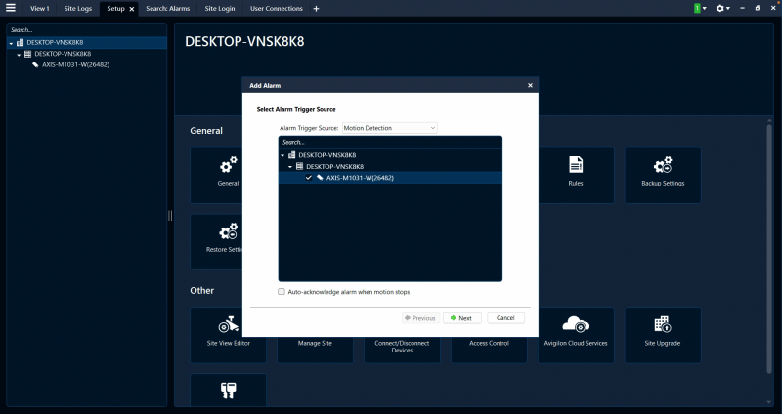This screenshot has height=414, width=782.
Task: Switch to the Search: Alarms tab
Action: click(167, 9)
